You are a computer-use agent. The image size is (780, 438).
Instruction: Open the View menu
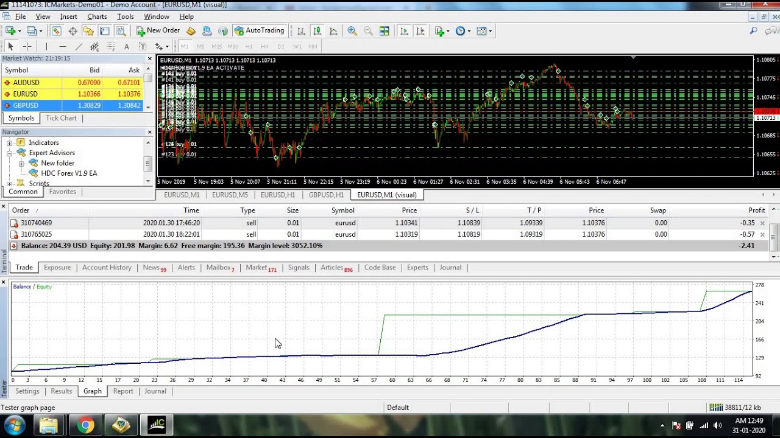(x=43, y=16)
